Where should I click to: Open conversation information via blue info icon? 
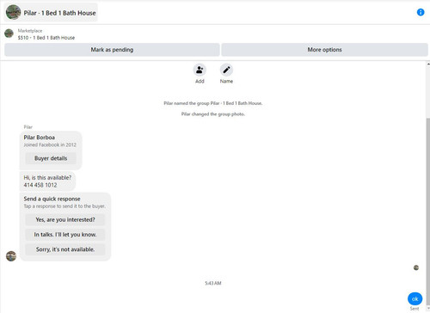pyautogui.click(x=421, y=12)
